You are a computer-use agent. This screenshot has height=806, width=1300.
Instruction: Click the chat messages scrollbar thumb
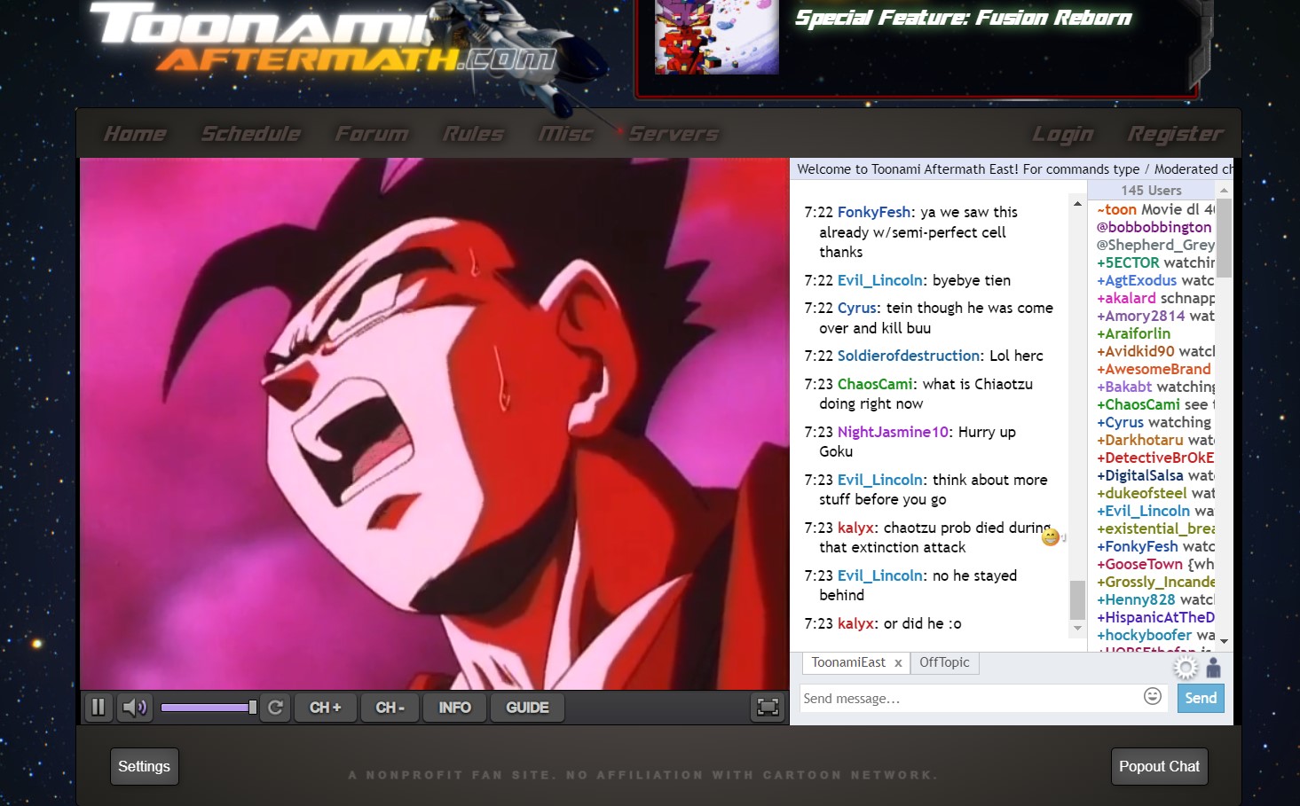[1077, 600]
